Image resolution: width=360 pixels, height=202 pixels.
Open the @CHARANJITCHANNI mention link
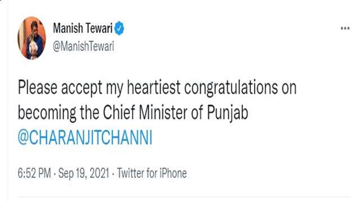point(85,137)
